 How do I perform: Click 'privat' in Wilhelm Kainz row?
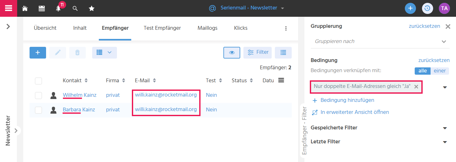(x=113, y=95)
